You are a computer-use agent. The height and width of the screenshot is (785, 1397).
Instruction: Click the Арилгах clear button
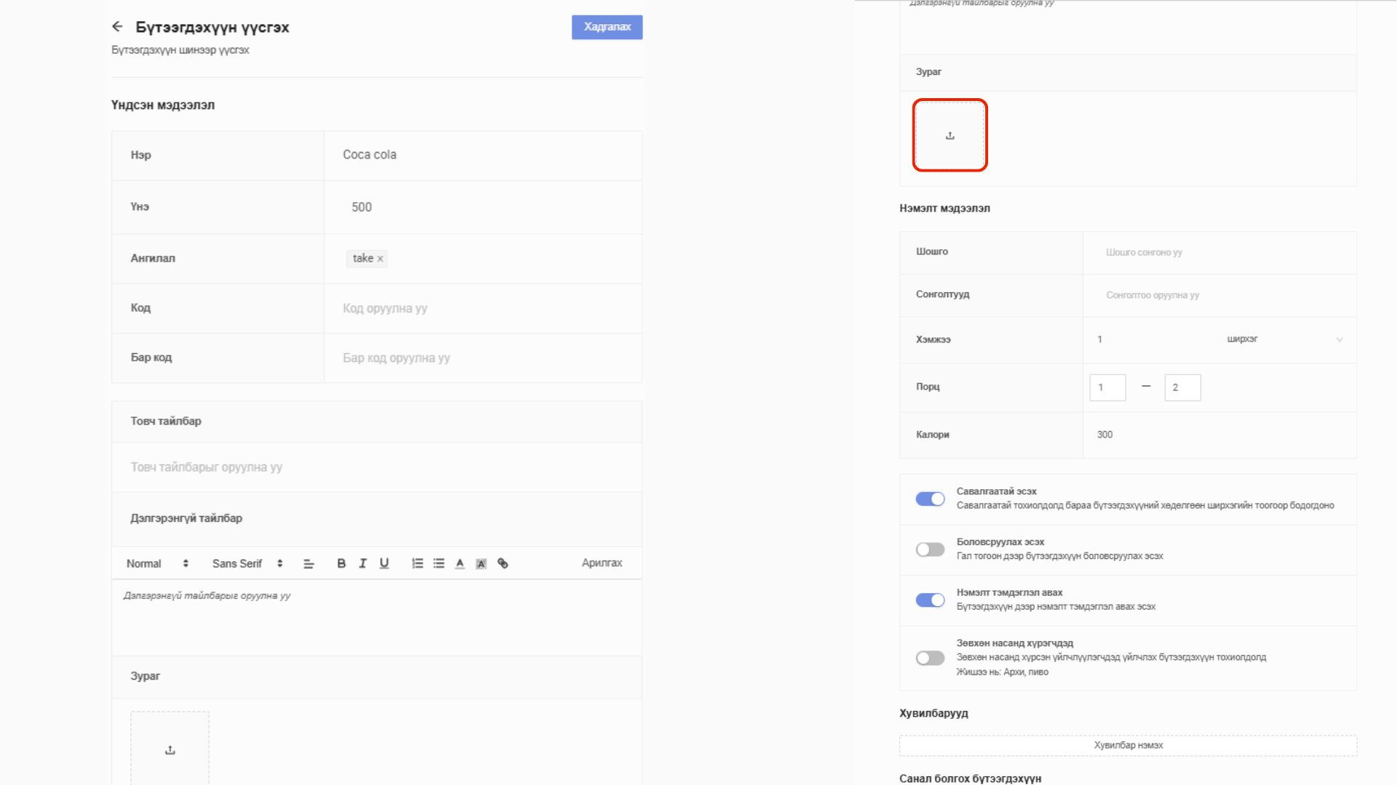point(602,563)
